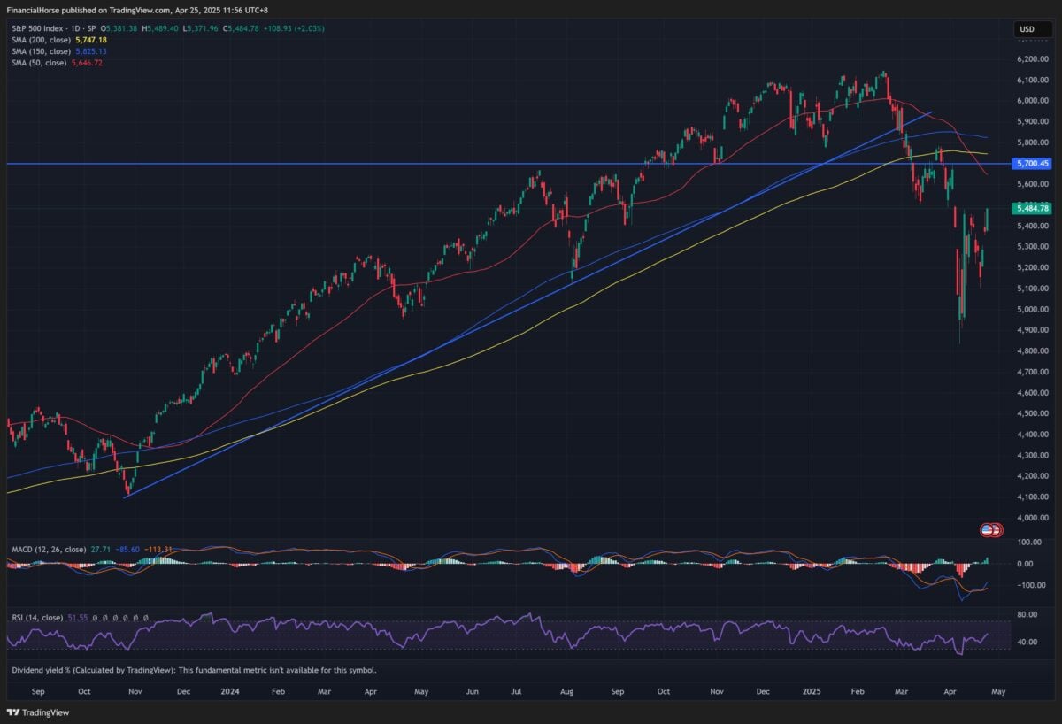Click the 5,484.78 current price label

click(1032, 209)
